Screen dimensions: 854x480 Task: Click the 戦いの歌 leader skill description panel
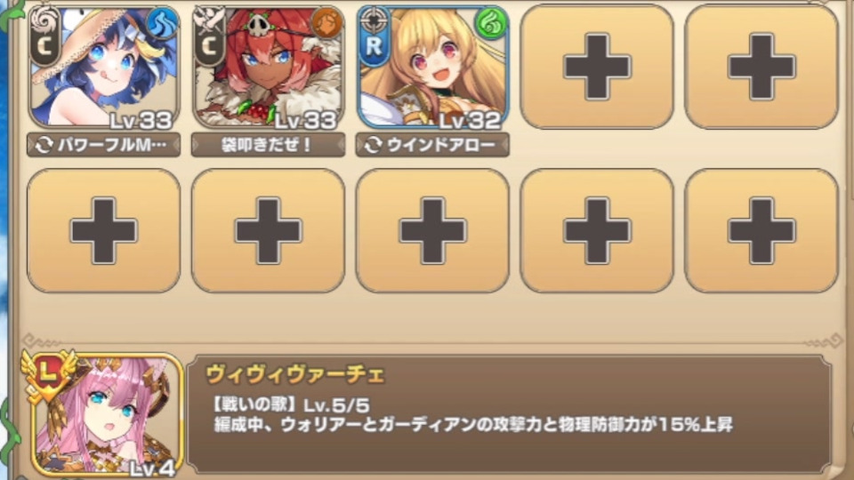(x=509, y=415)
